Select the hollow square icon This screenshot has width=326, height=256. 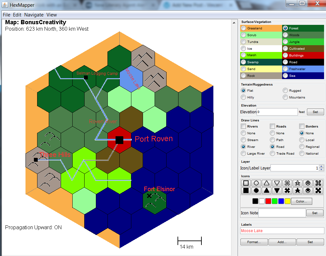(x=246, y=183)
